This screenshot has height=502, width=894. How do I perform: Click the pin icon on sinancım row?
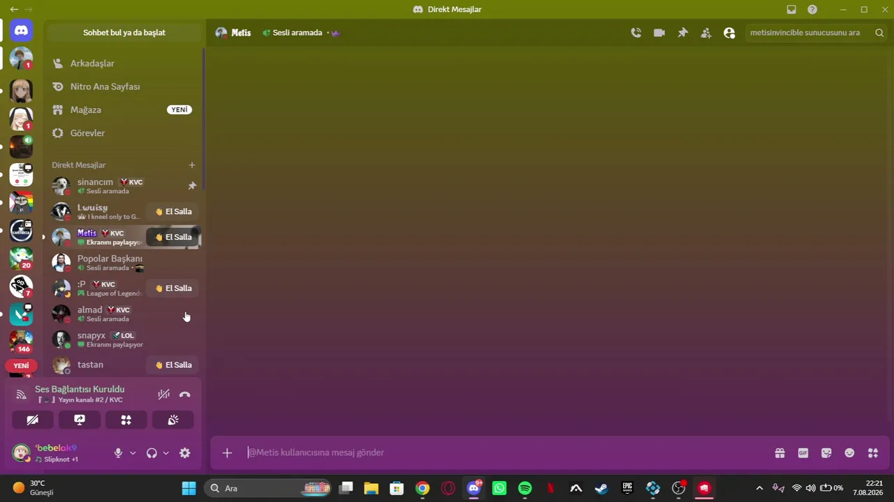192,186
